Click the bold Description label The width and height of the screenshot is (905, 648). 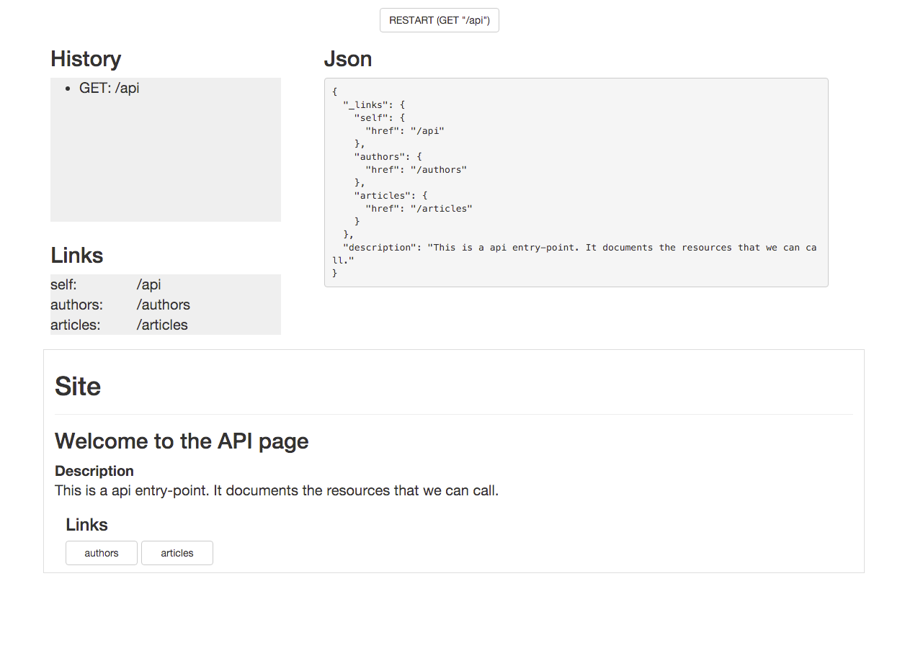[x=94, y=471]
